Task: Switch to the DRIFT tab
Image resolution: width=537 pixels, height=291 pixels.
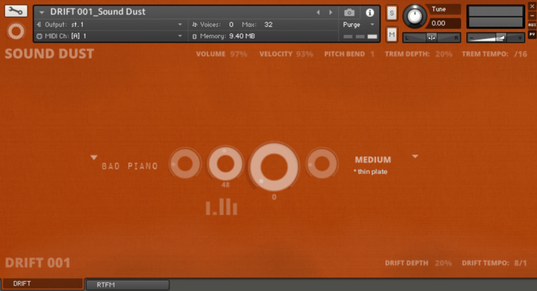Action: pyautogui.click(x=43, y=284)
